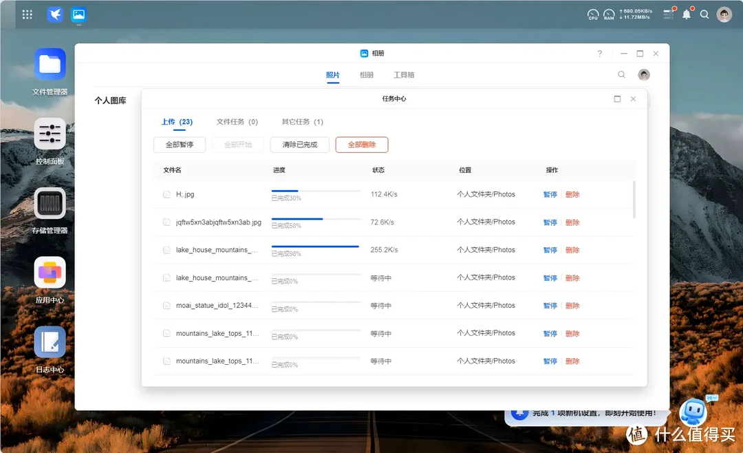
Task: Open the 工具箱 tab
Action: click(x=404, y=74)
